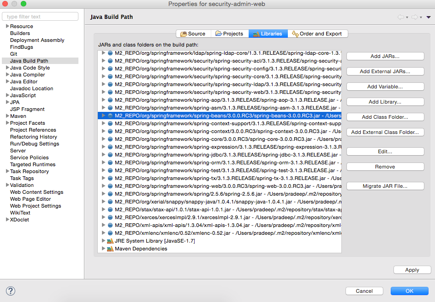Click the jar icon for spring-security-config entry
The image size is (435, 302).
[x=110, y=69]
